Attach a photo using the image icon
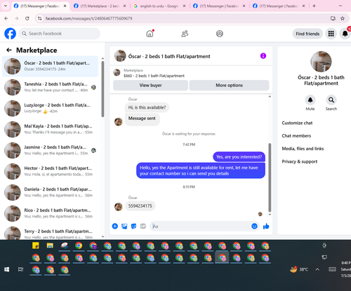 tap(124, 226)
